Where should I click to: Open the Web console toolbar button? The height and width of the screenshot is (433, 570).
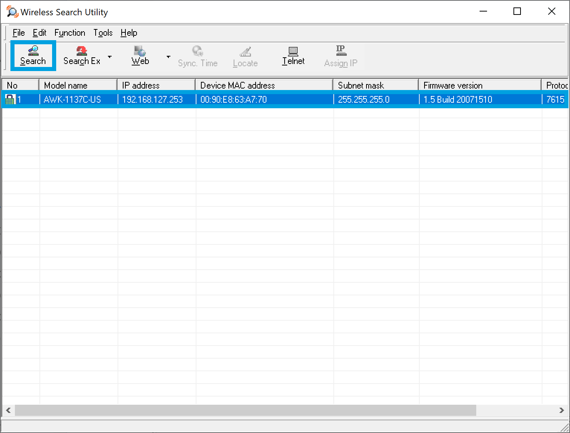pyautogui.click(x=140, y=56)
